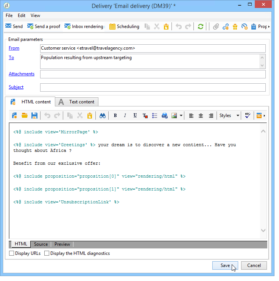Image resolution: width=279 pixels, height=281 pixels.
Task: Open the Styles dropdown
Action: point(229,116)
